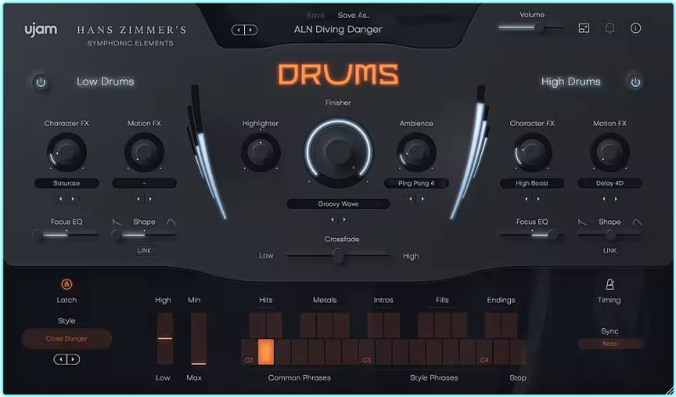Click High Drums curve shape icon
676x397 pixels.
(x=637, y=222)
